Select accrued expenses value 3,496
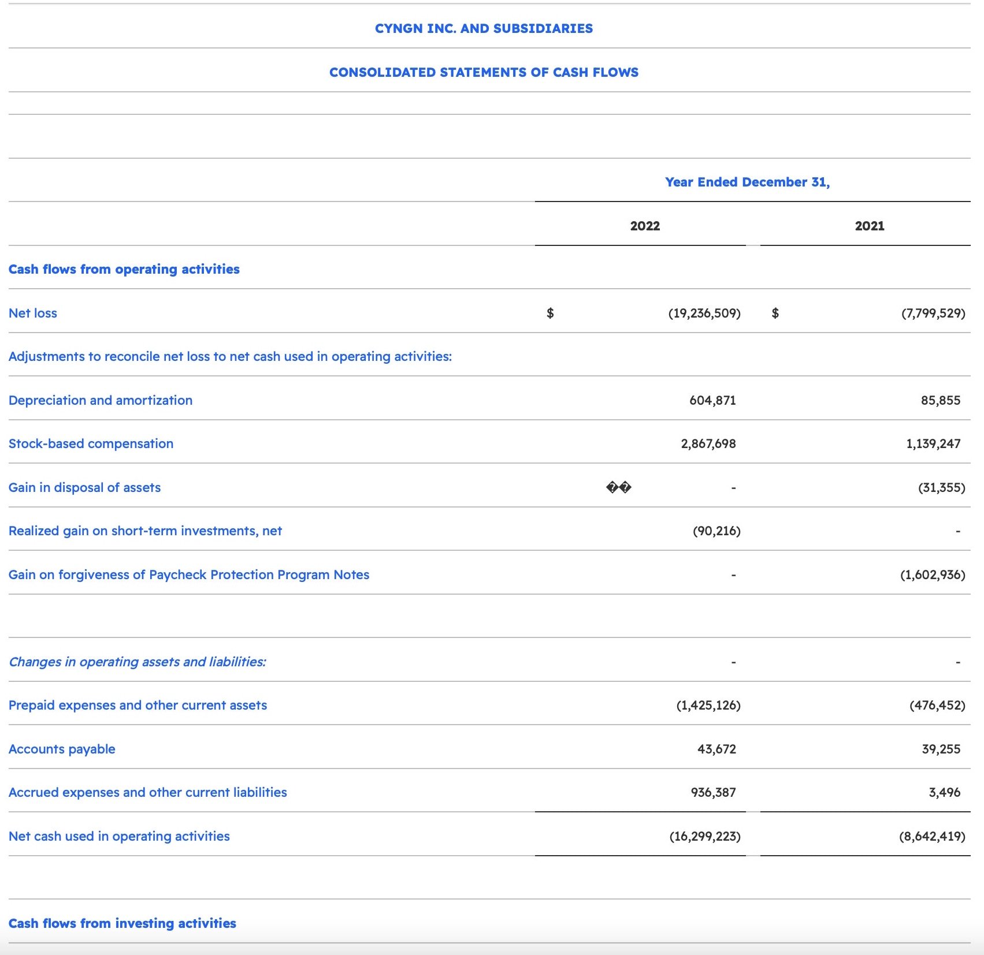The height and width of the screenshot is (955, 984). coord(945,792)
